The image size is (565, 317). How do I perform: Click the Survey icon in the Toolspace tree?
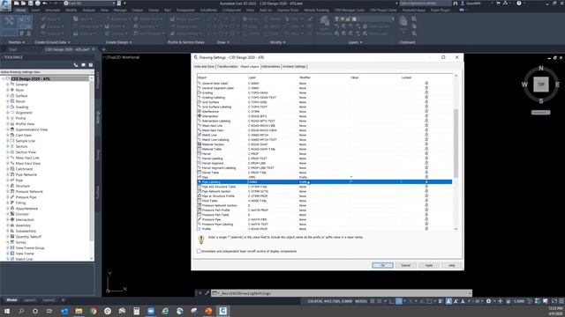point(12,242)
